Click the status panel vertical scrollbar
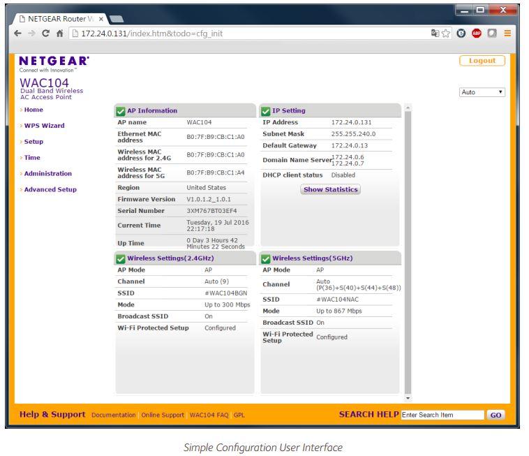 click(408, 251)
